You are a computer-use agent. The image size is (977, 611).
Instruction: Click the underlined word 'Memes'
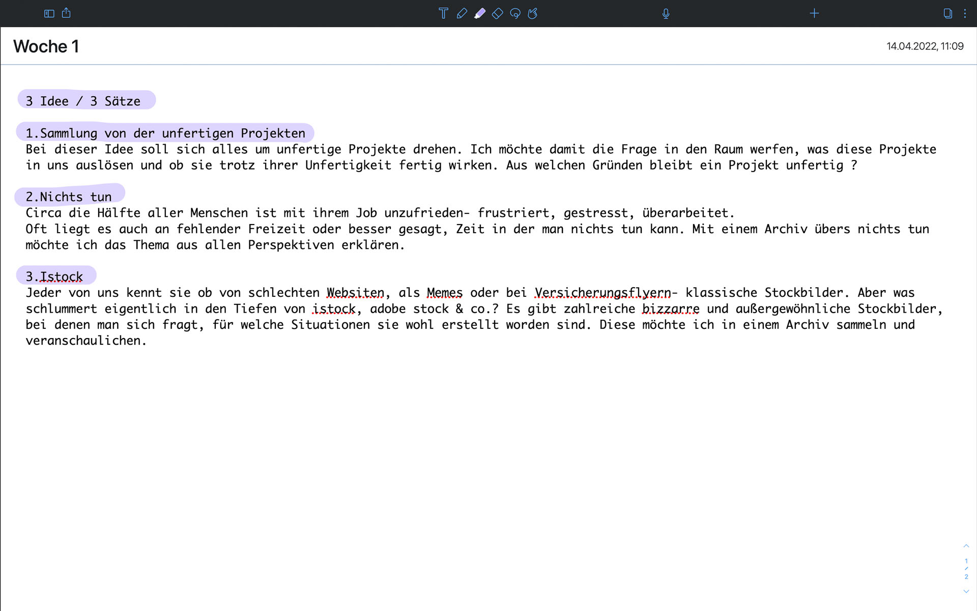[x=445, y=293]
